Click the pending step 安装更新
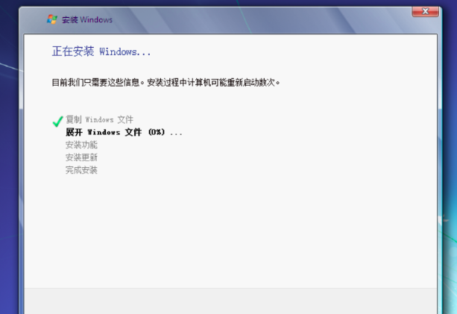The image size is (457, 314). coord(81,157)
